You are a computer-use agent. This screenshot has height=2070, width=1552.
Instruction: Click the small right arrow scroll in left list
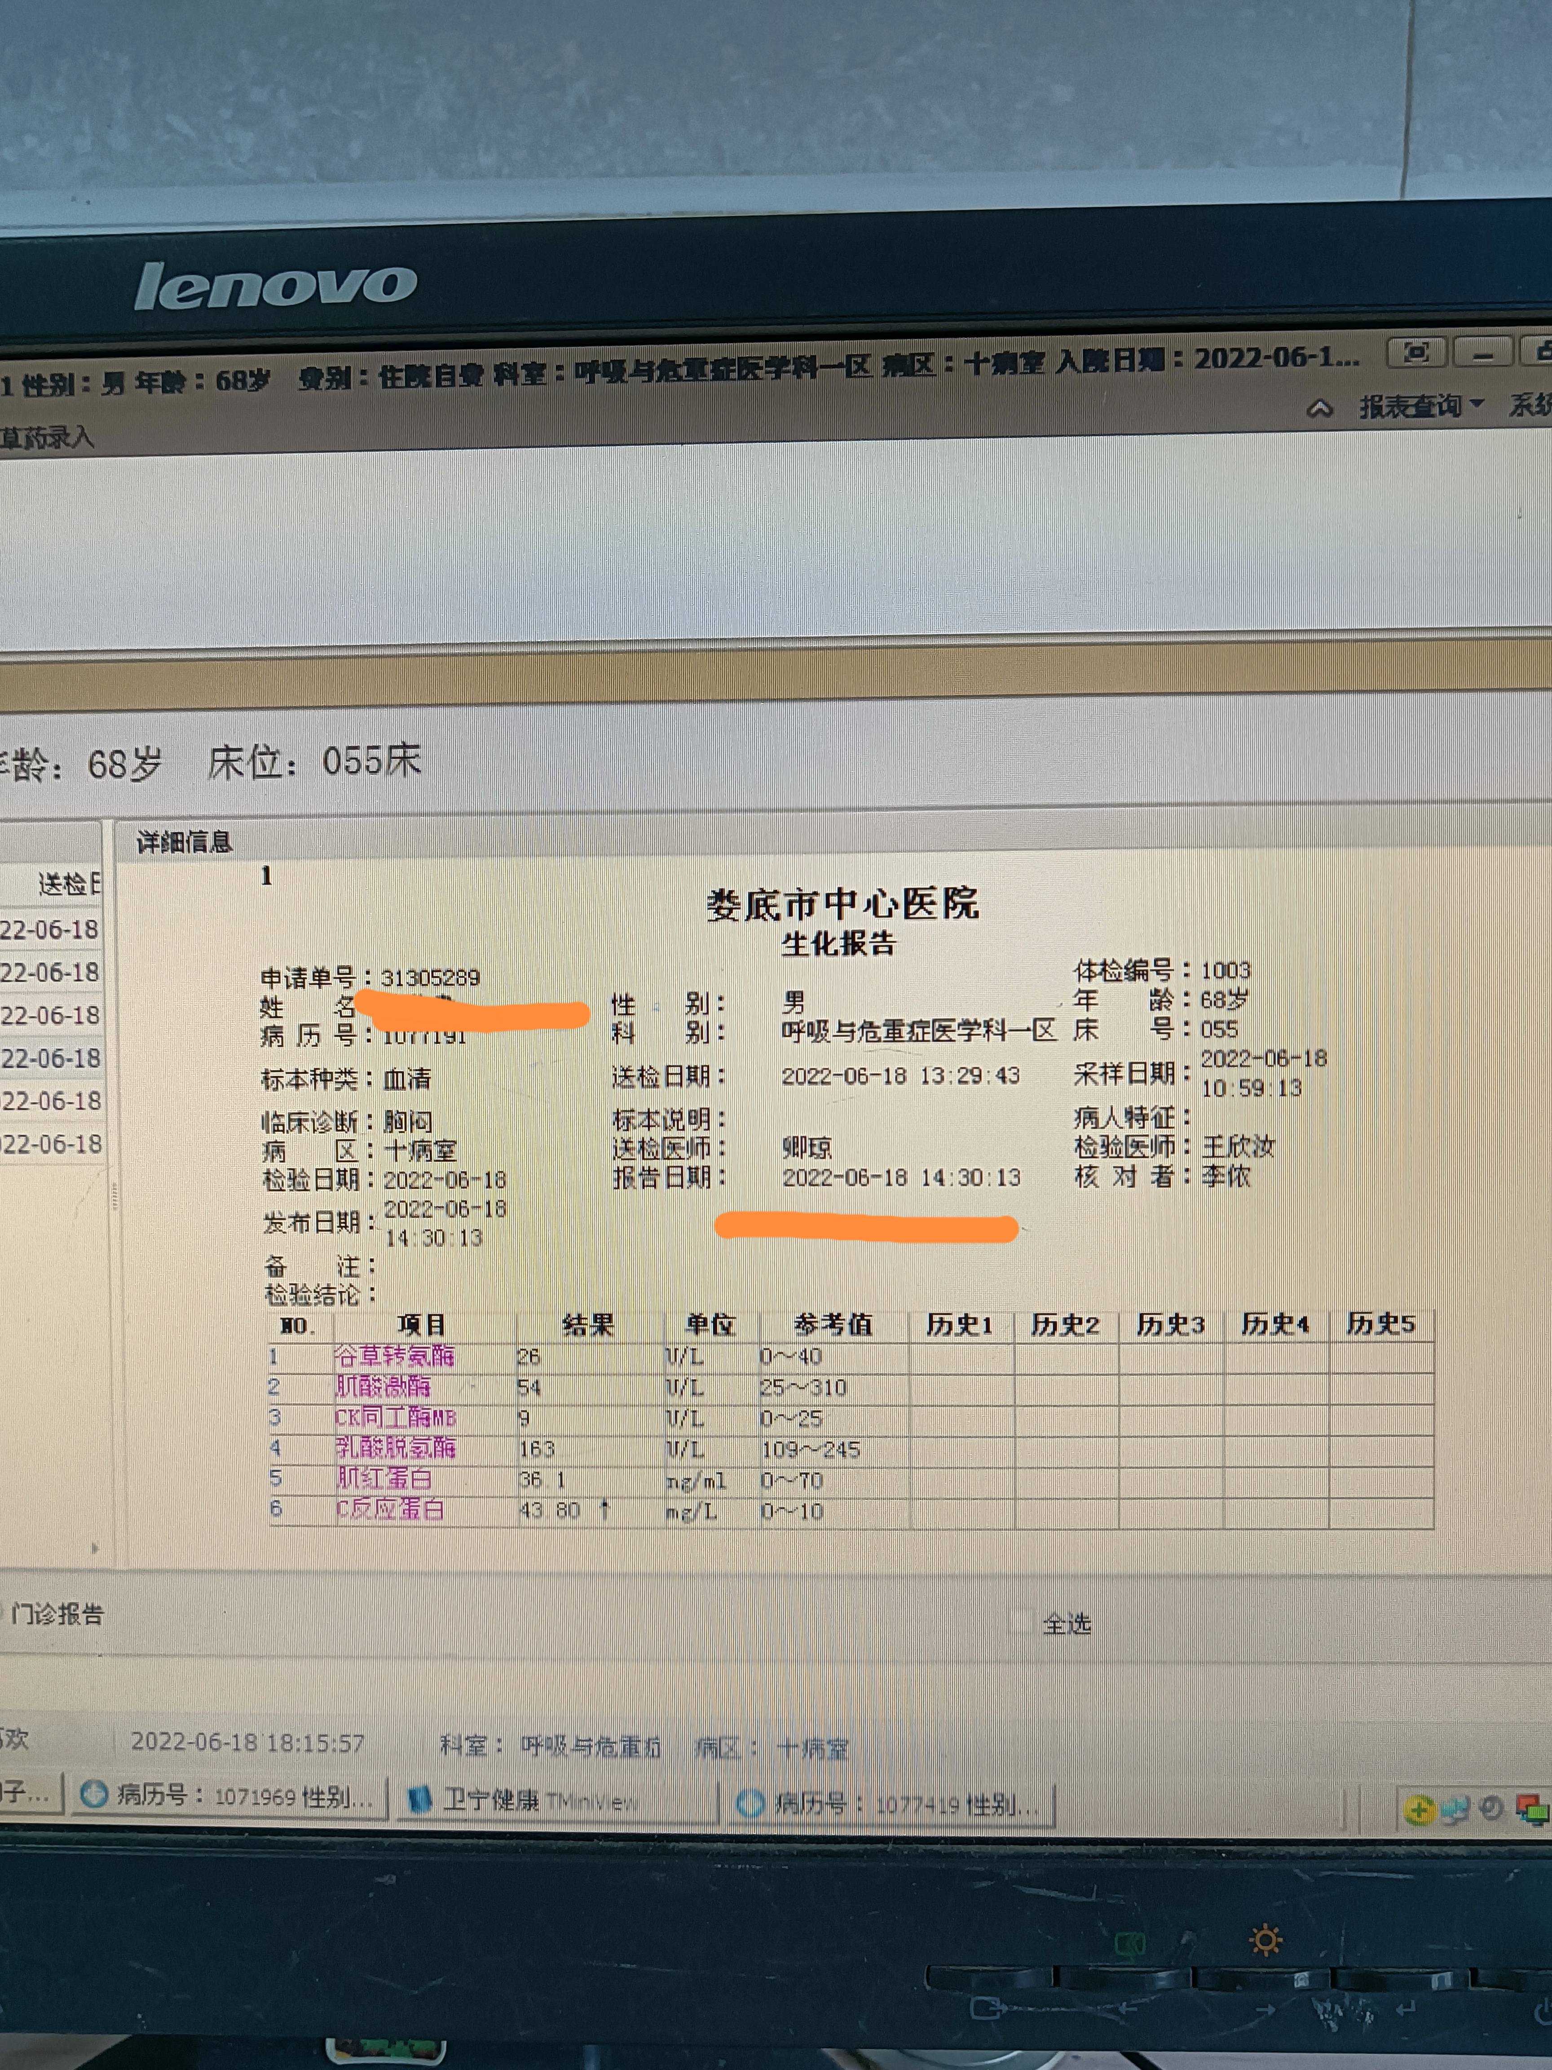pyautogui.click(x=94, y=1549)
